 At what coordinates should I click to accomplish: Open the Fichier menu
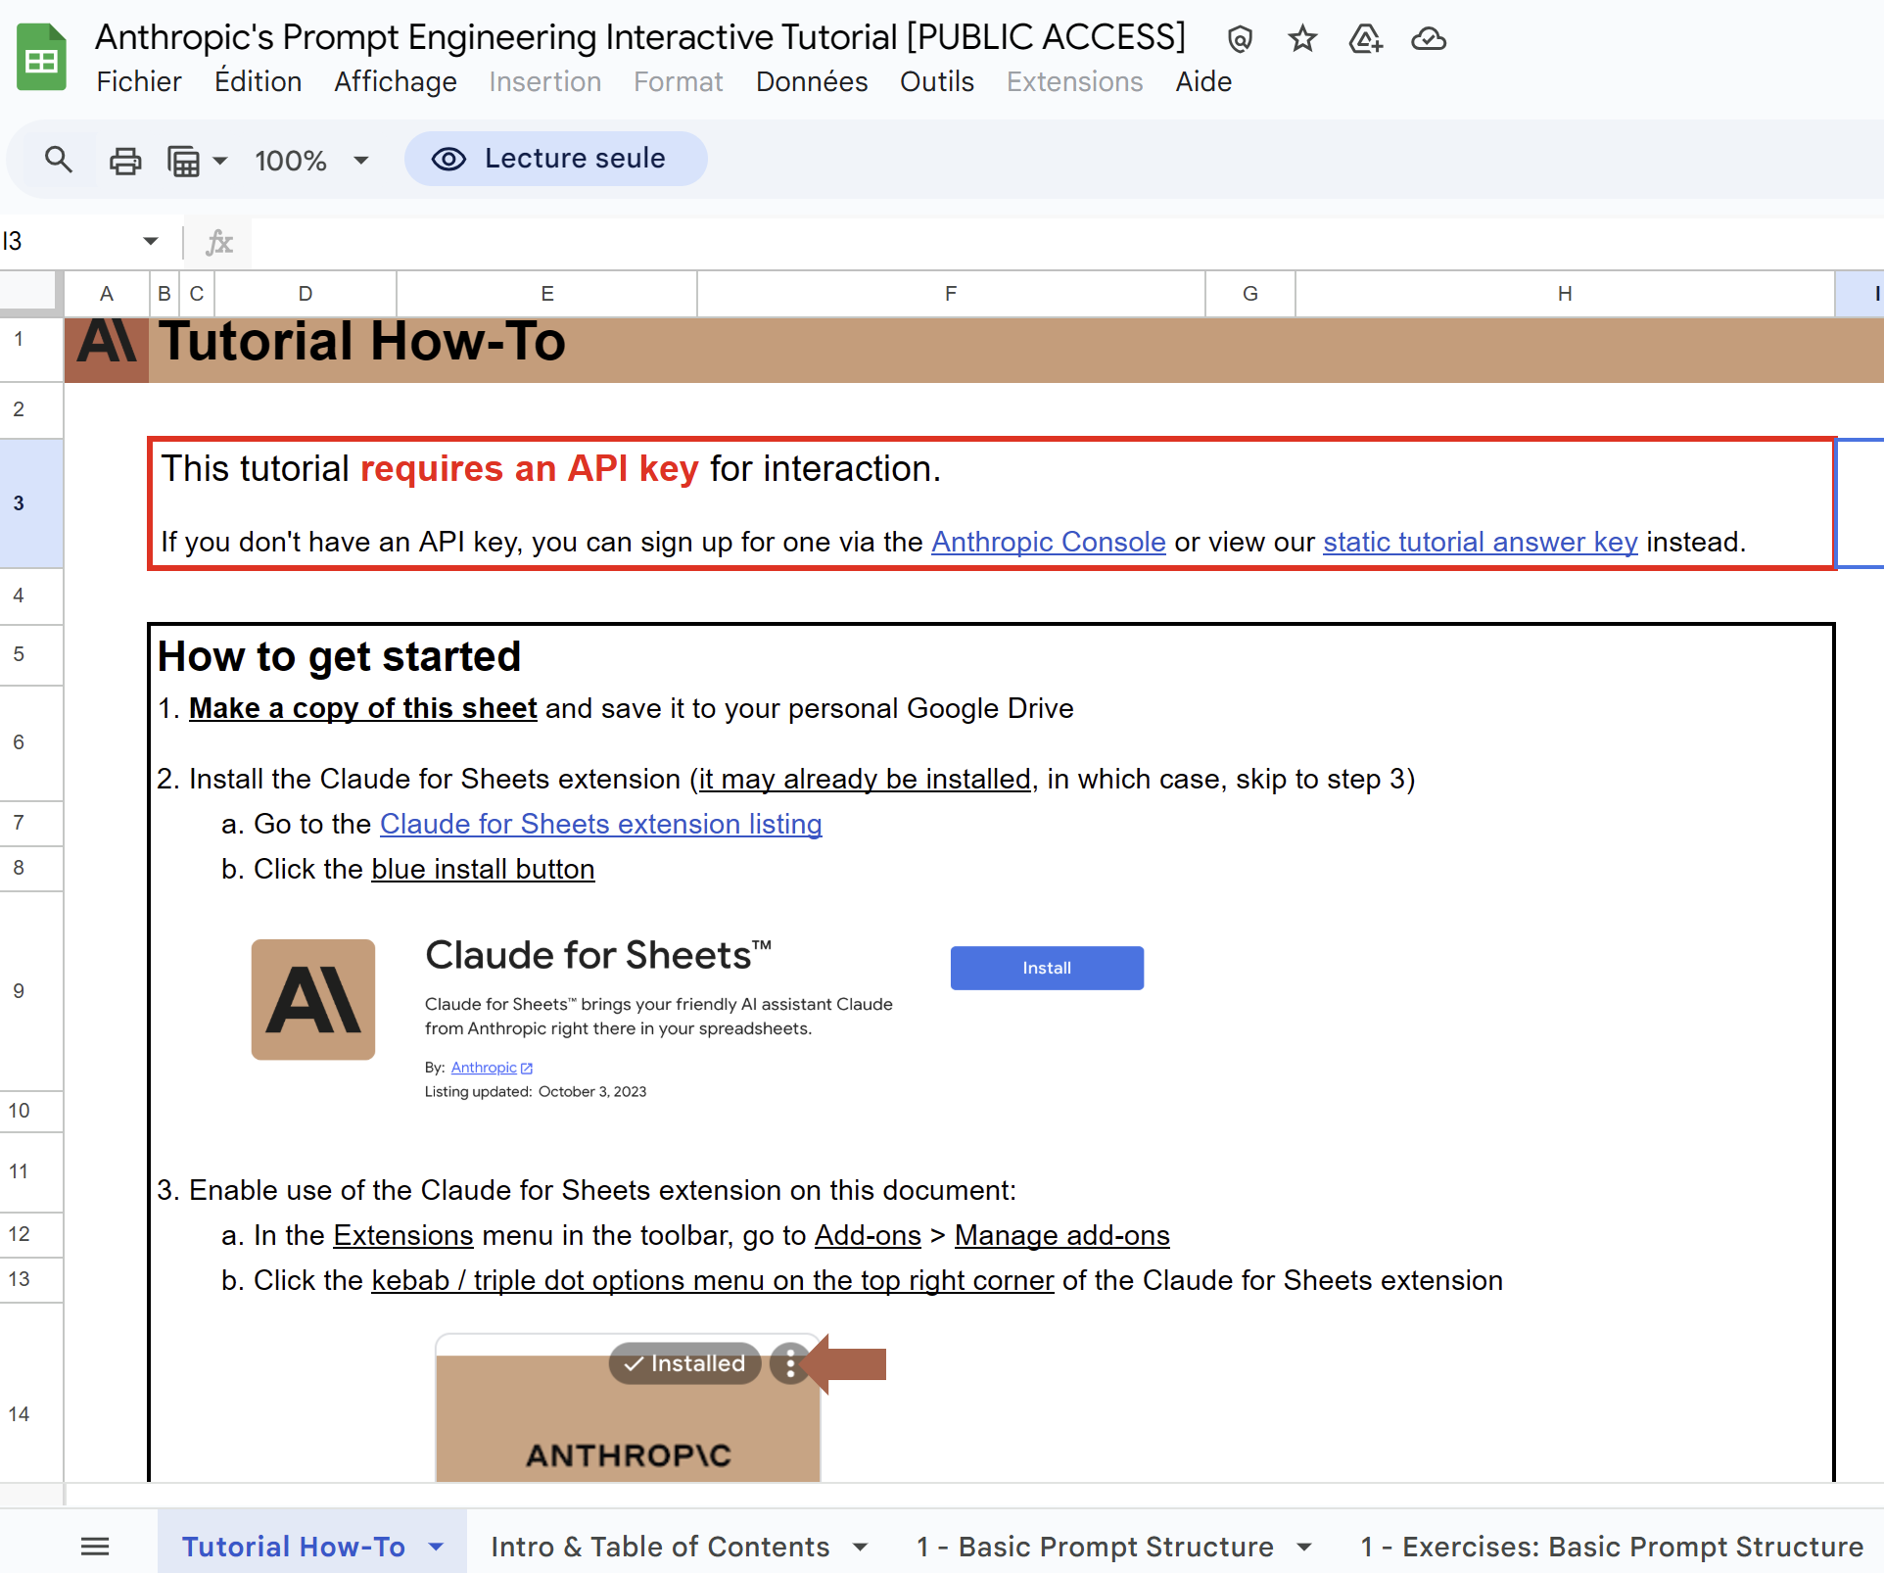139,81
